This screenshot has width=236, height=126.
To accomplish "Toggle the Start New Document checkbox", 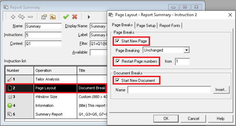I will [x=117, y=80].
